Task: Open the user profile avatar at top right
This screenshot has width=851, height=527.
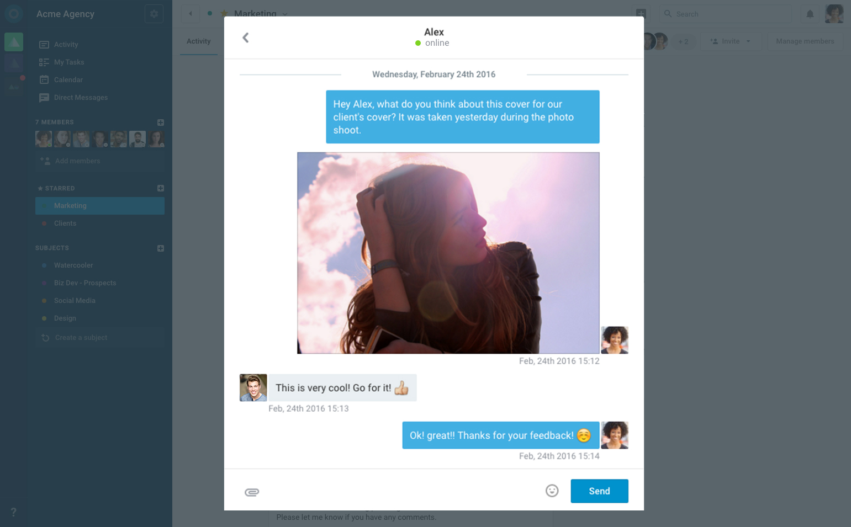Action: point(834,14)
